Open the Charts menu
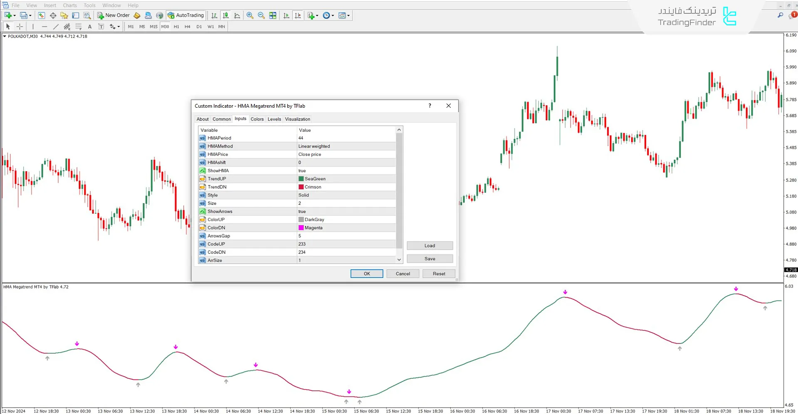This screenshot has width=798, height=414. [69, 5]
